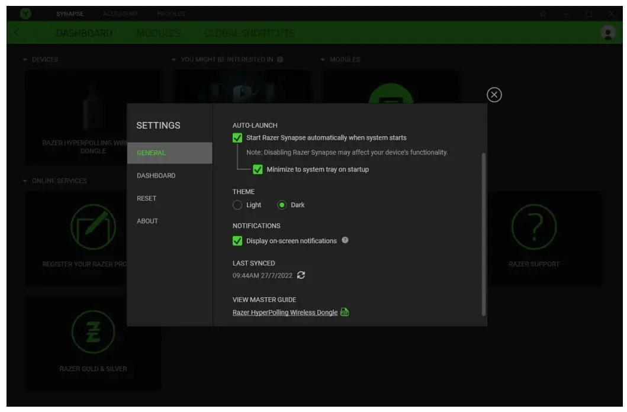Open the Razer HyperPolling Wireless Dongle guide link
This screenshot has width=627, height=412.
[285, 313]
